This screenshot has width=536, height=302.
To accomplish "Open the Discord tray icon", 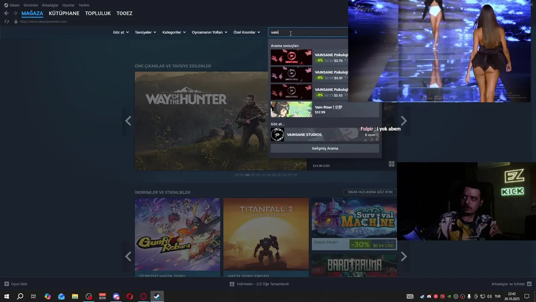I will [429, 297].
